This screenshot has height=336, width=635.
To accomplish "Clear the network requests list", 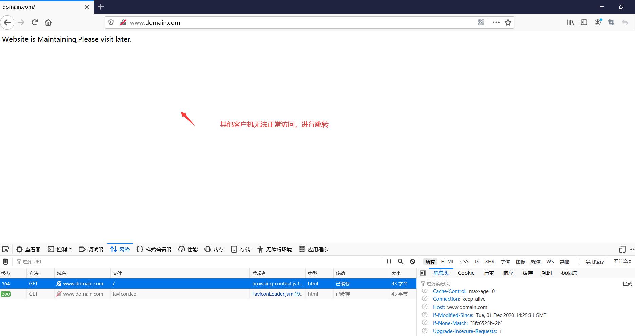I will pyautogui.click(x=5, y=261).
